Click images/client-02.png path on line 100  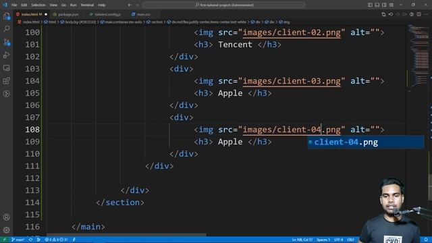tap(292, 32)
